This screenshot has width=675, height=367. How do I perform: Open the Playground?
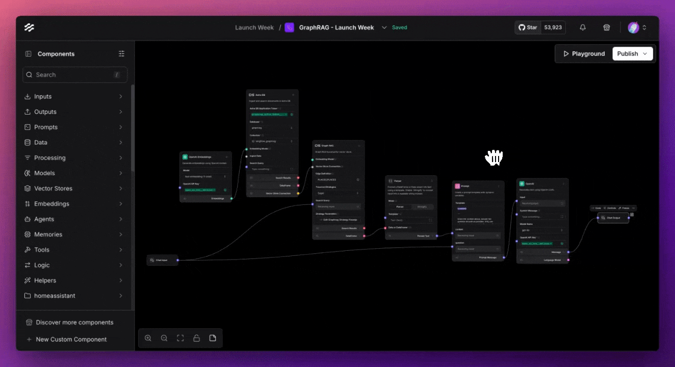point(584,54)
